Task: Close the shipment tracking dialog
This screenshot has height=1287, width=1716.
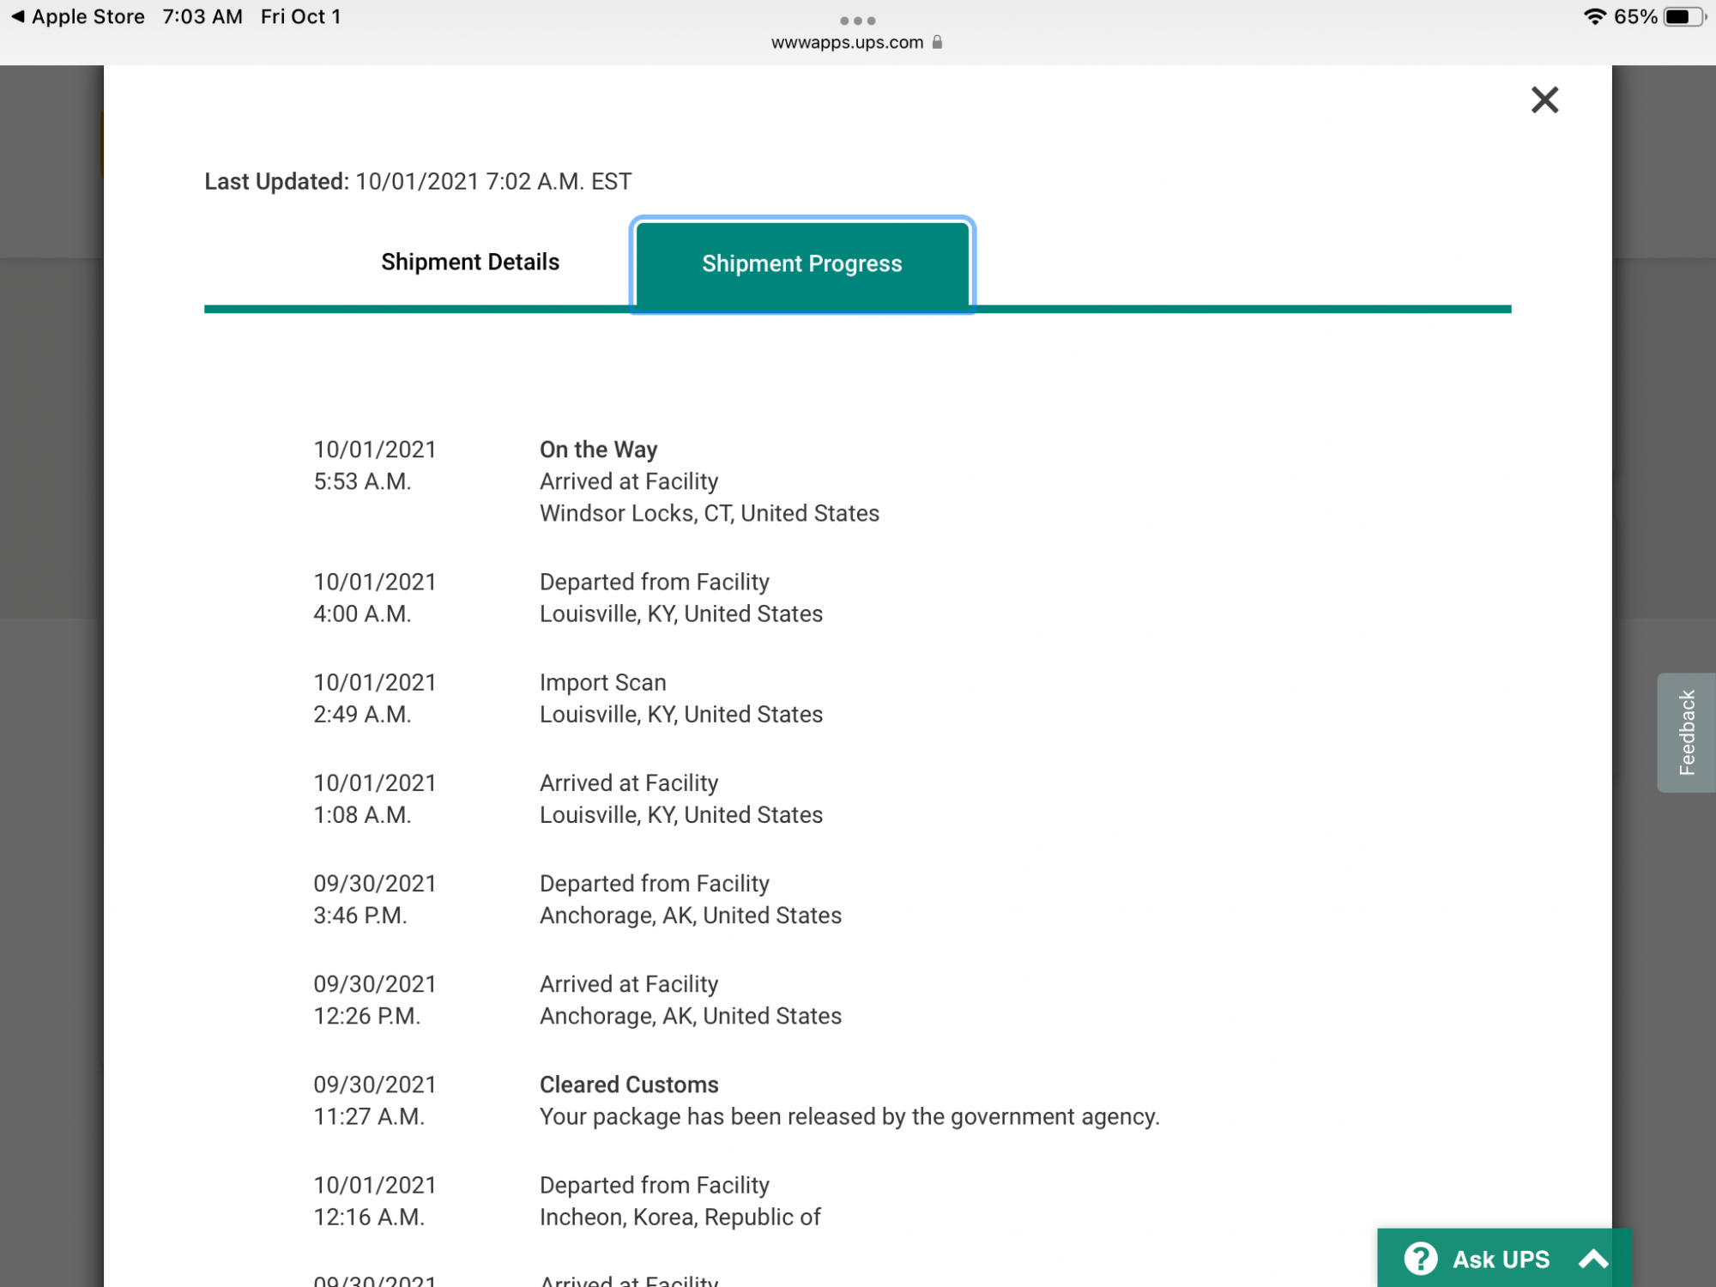Action: point(1544,100)
